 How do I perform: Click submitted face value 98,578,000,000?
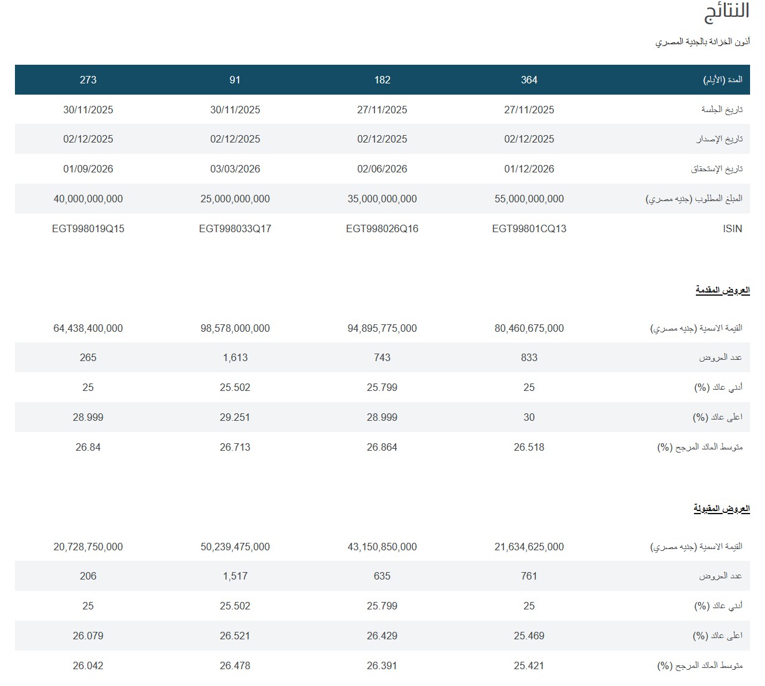click(235, 328)
